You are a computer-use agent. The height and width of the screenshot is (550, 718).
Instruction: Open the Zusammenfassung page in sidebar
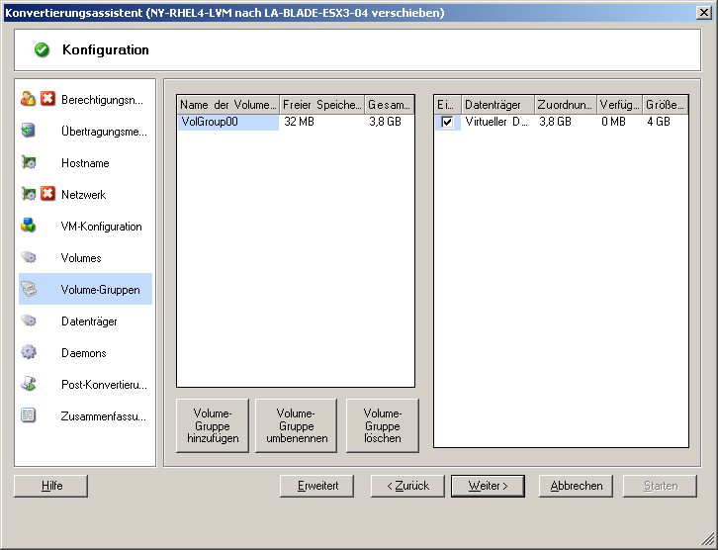pos(103,416)
